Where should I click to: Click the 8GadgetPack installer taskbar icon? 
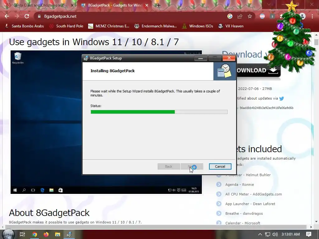coord(69,234)
